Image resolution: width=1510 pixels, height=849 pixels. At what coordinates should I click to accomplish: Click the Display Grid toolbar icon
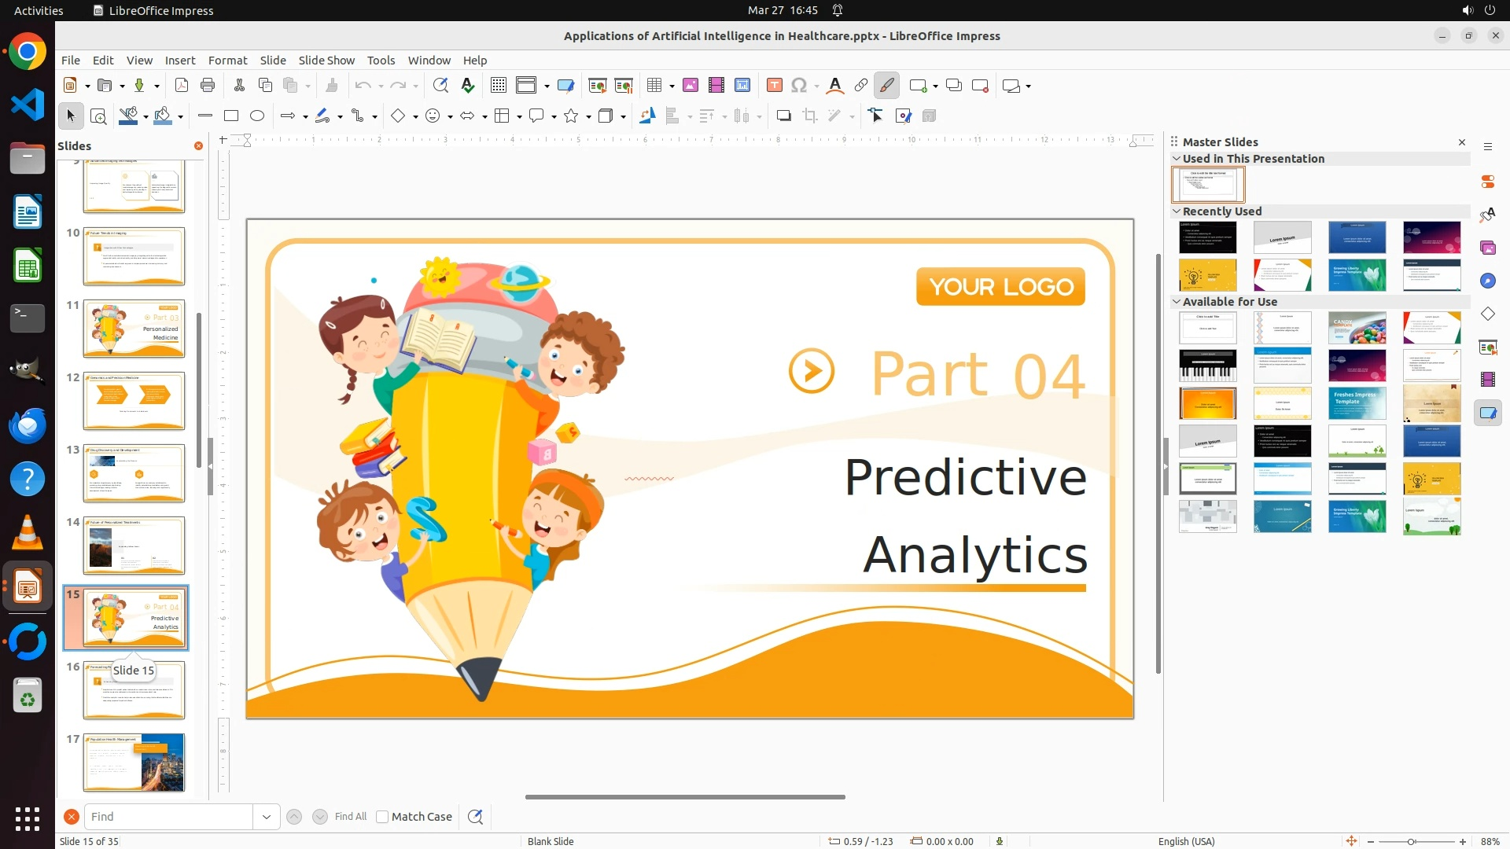pos(498,86)
